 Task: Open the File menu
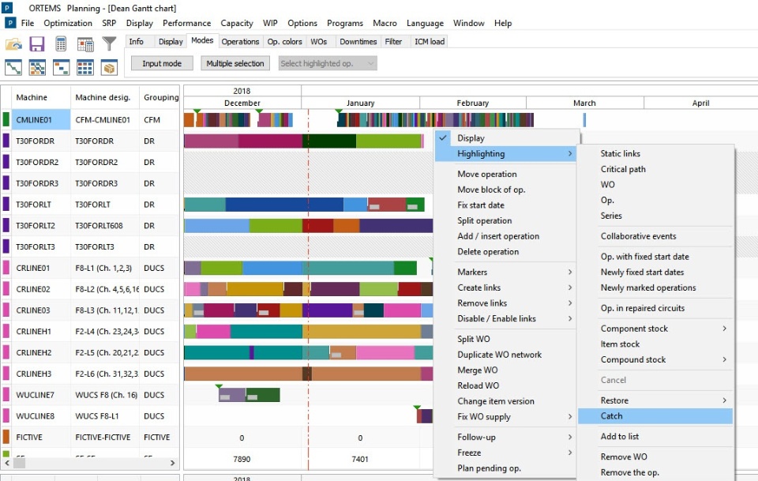(28, 23)
